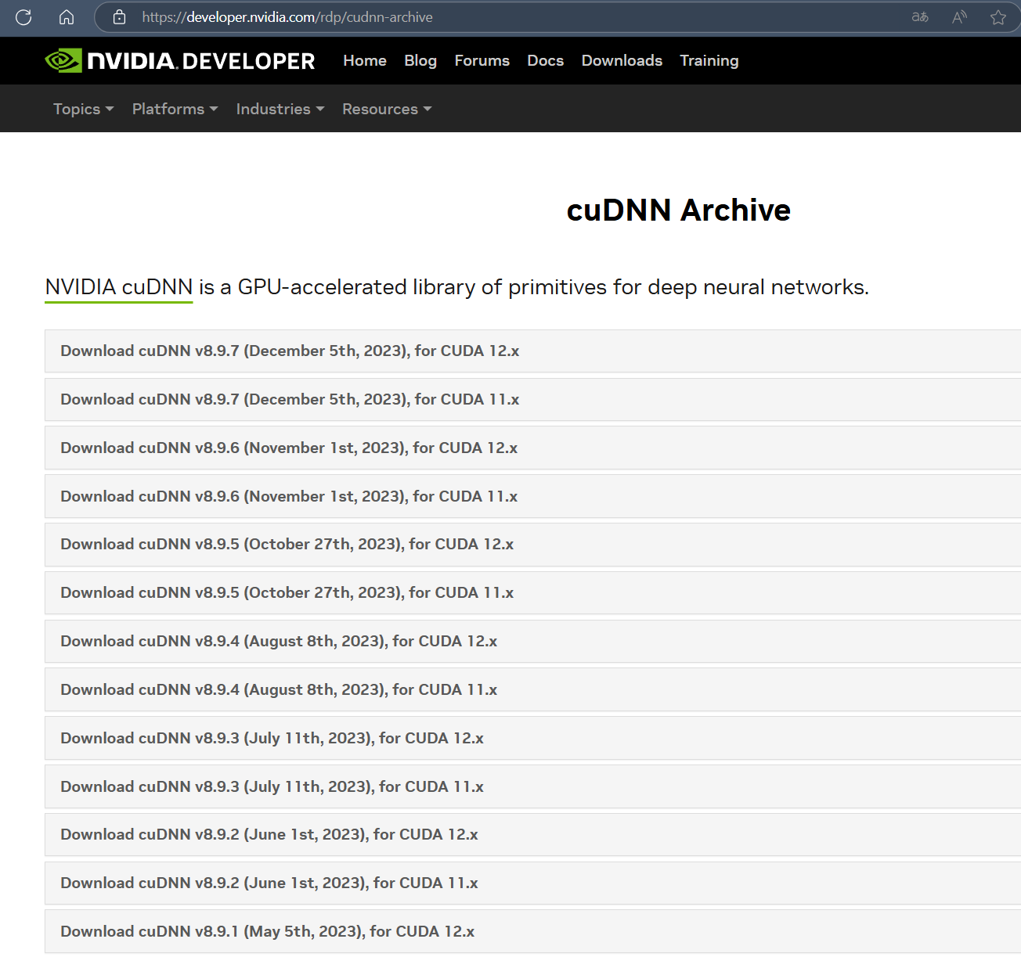Open the translate page icon

(x=920, y=17)
